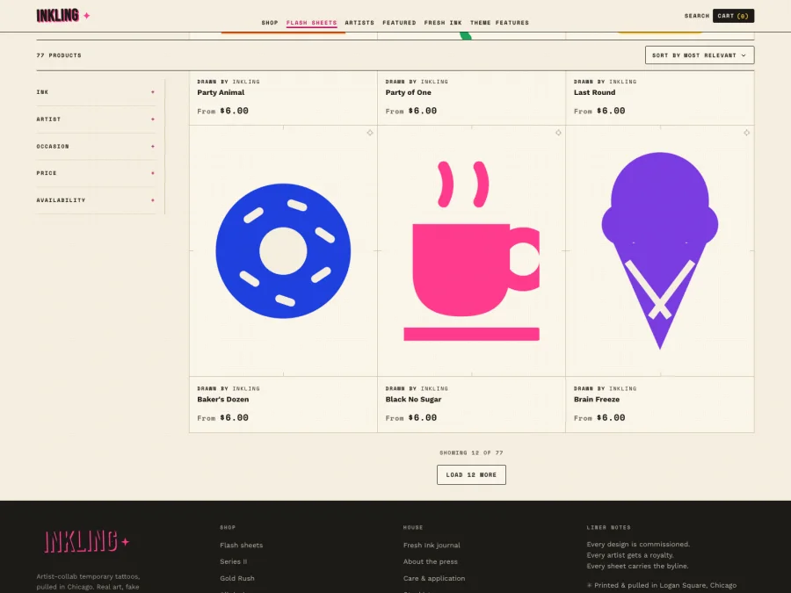Screen dimensions: 791x593
Task: Click the Series II footer link
Action: [233, 561]
